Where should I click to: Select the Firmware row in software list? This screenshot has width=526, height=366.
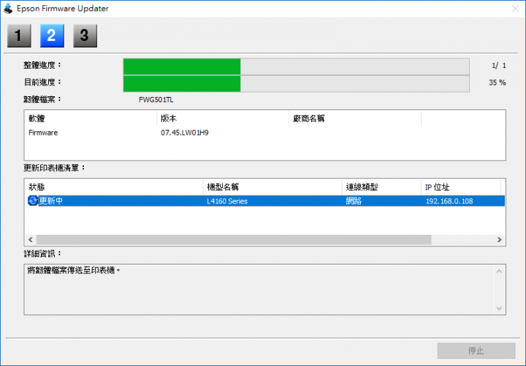click(x=264, y=133)
